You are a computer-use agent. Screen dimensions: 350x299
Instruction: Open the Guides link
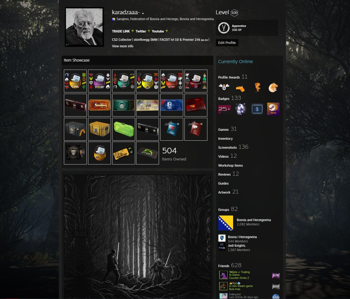coord(223,183)
